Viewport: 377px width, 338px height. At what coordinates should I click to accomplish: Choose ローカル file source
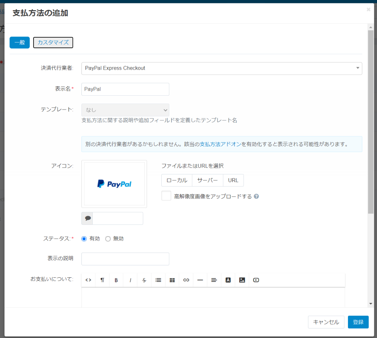coord(177,180)
